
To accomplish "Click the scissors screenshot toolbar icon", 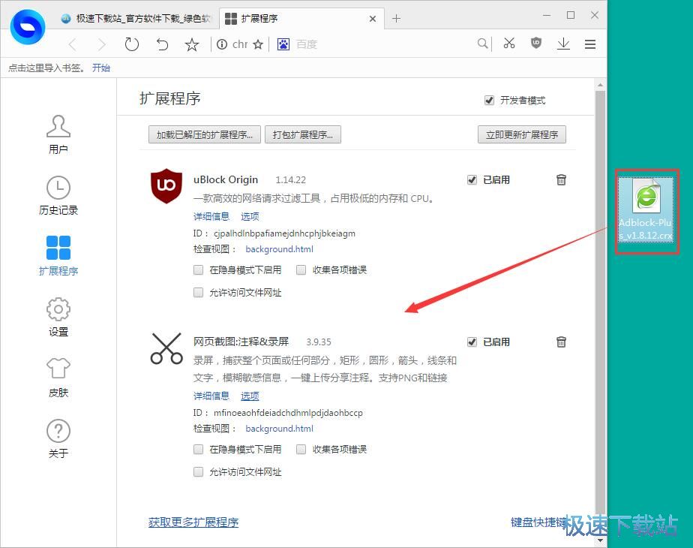I will click(509, 44).
